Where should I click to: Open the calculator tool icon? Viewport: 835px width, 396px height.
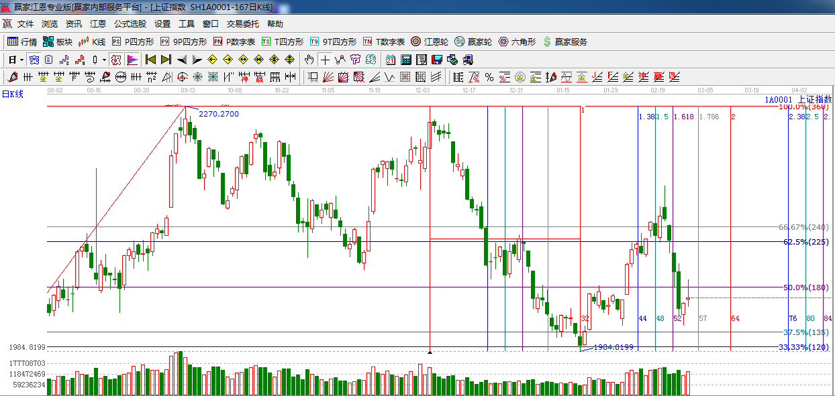click(x=405, y=60)
